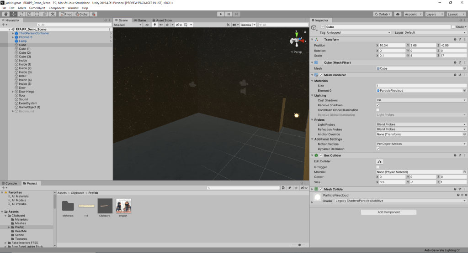Enable the Is Trigger checkbox
468x253 pixels.
tap(378, 167)
